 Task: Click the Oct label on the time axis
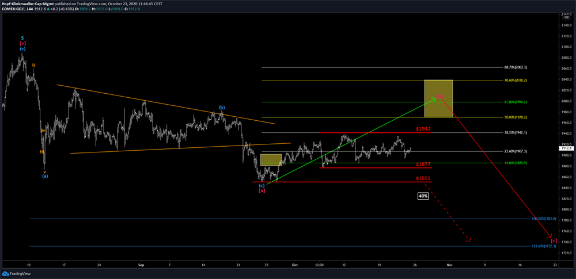294,265
